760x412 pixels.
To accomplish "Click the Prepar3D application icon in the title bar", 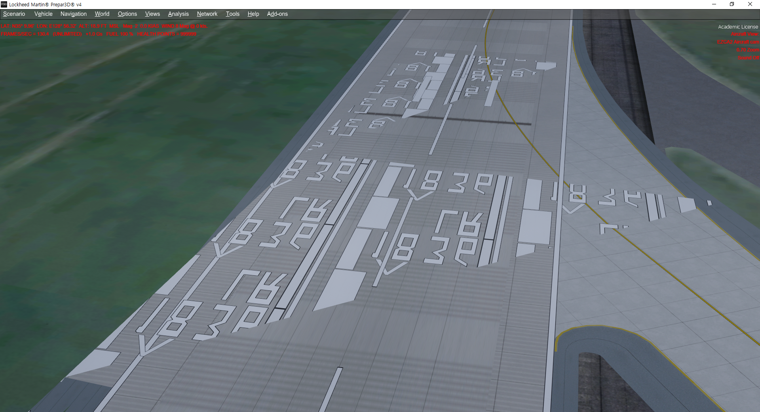I will click(x=4, y=4).
